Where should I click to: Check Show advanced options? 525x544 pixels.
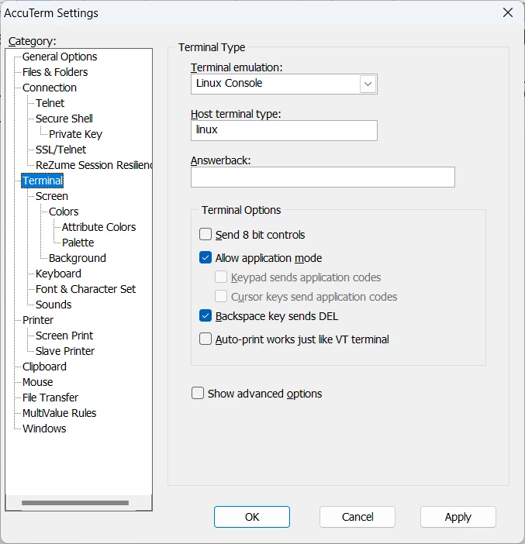[198, 394]
